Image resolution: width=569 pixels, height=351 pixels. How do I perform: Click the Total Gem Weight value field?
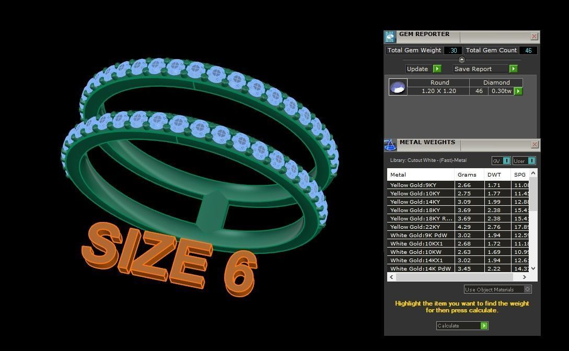click(452, 50)
